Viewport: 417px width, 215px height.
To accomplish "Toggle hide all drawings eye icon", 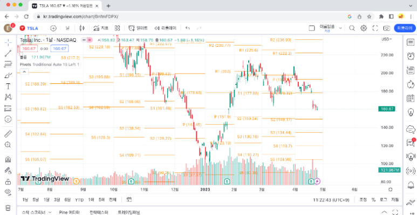I will [x=8, y=192].
